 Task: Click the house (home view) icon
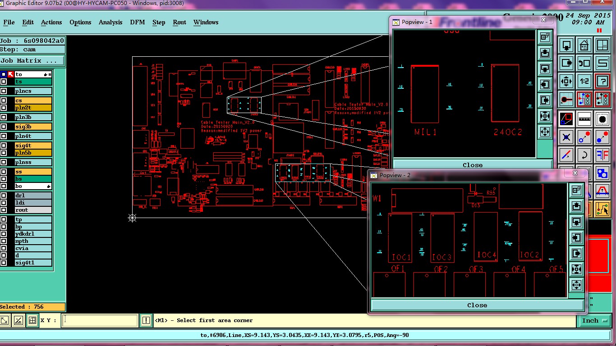(584, 45)
